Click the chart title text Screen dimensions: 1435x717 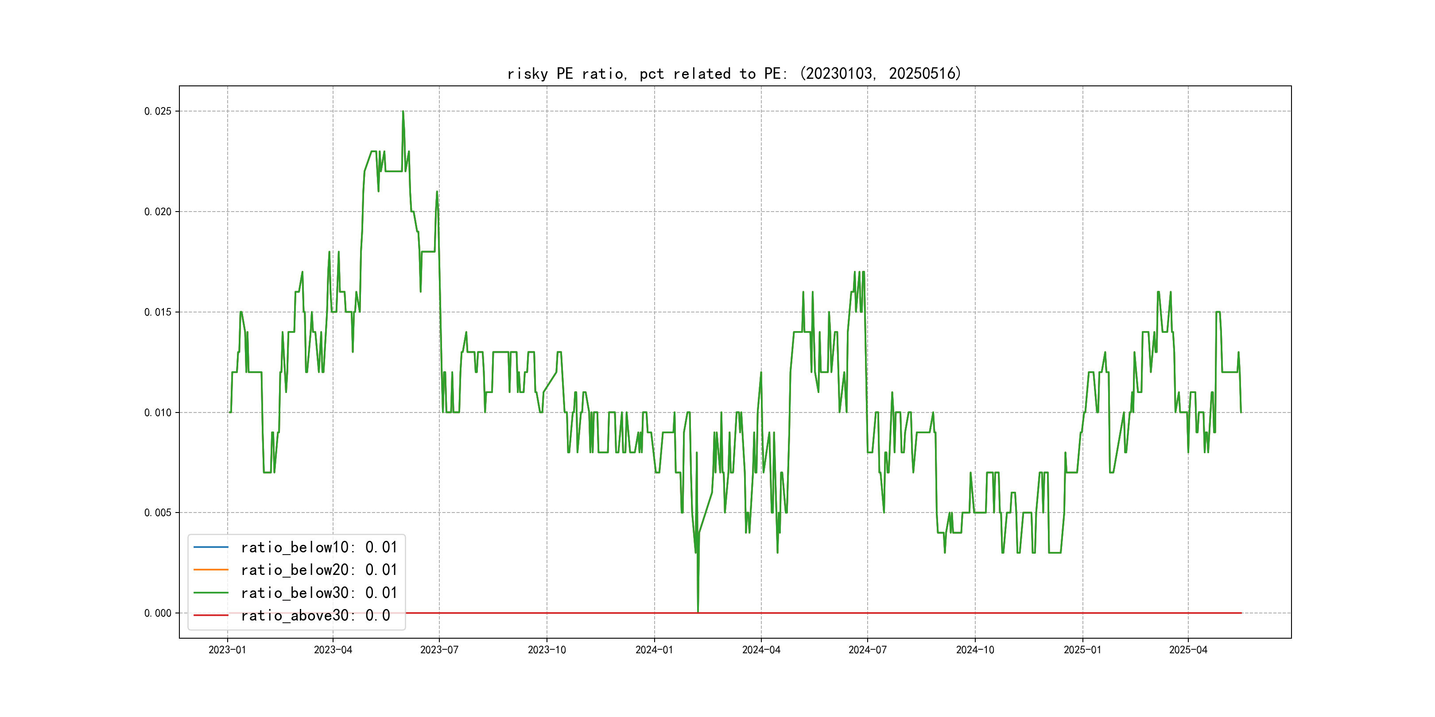coord(734,73)
